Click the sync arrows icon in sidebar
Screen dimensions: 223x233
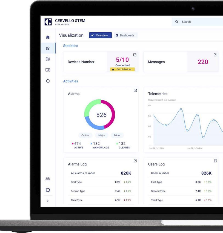(x=48, y=81)
